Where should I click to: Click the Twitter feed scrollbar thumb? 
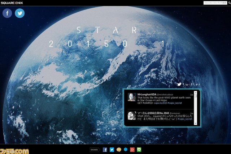[x=196, y=96]
